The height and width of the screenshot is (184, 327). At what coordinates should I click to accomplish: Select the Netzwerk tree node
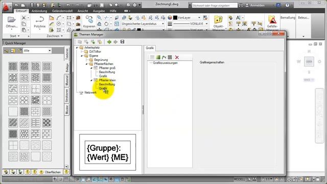(x=90, y=93)
